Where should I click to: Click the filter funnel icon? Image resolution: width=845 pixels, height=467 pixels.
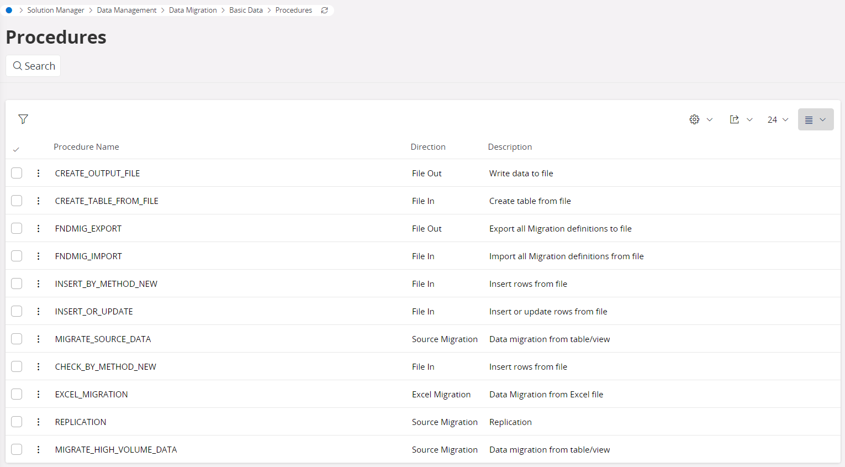point(23,119)
